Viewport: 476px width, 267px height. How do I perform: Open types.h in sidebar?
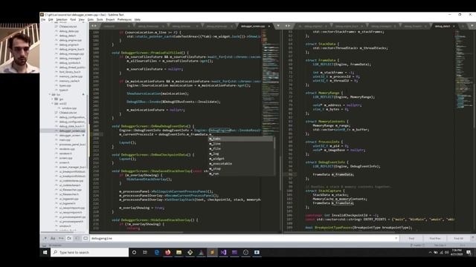click(64, 90)
